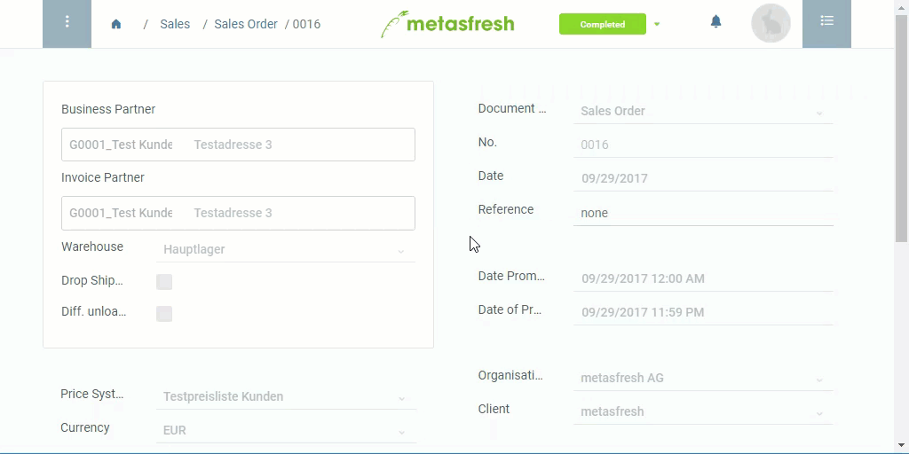Open the Warehouse Hauptlager dropdown
Image resolution: width=909 pixels, height=454 pixels.
point(286,249)
